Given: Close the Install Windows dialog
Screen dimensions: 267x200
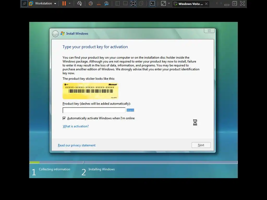Looking at the screenshot, I should pyautogui.click(x=209, y=31).
